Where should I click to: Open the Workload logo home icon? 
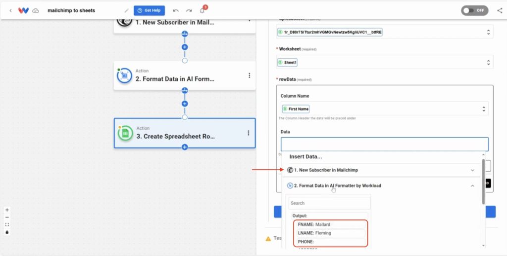point(24,11)
